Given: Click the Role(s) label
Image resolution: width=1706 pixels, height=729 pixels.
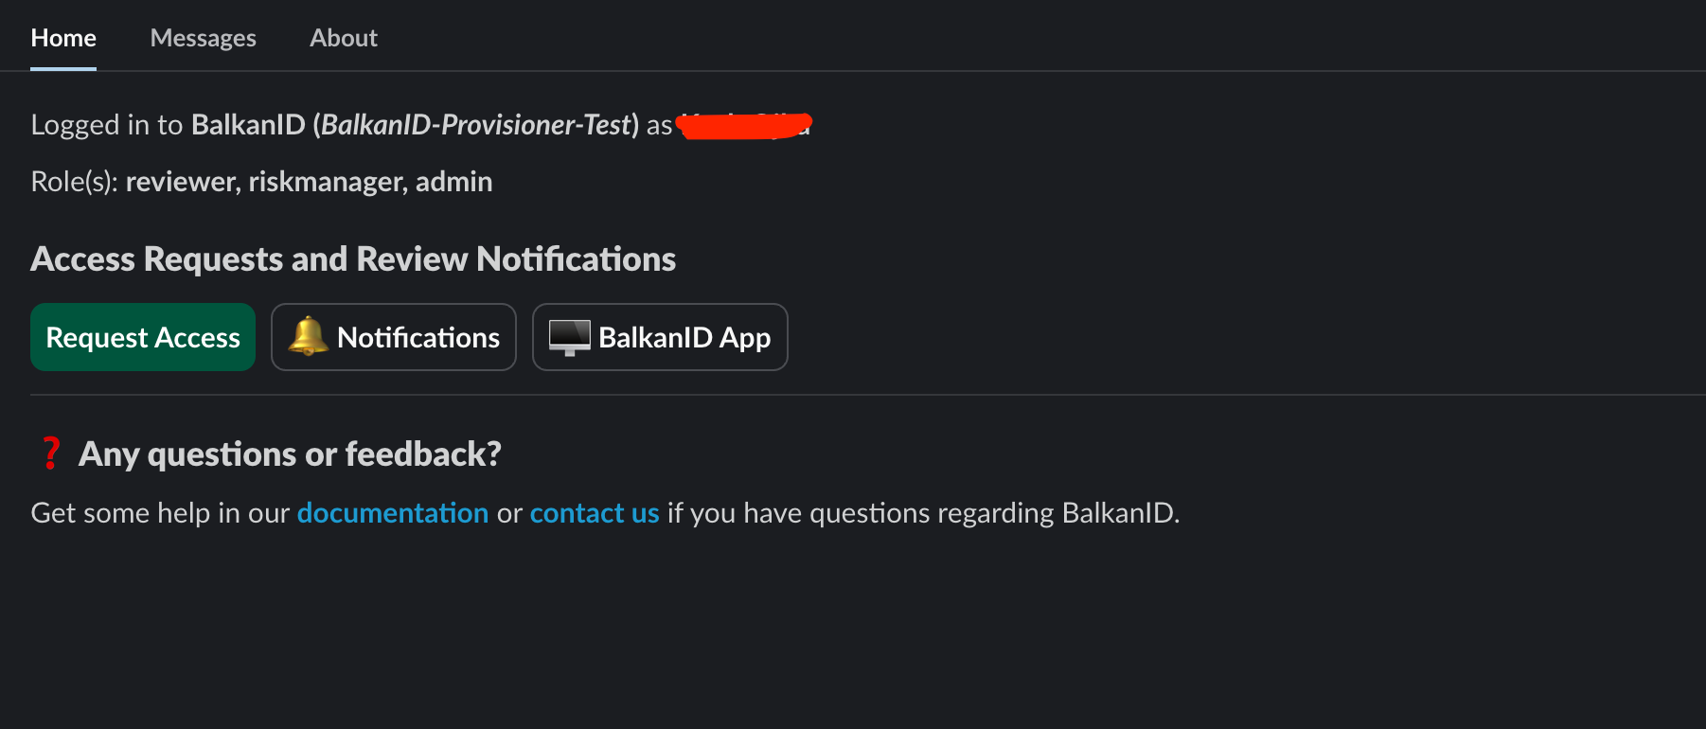Looking at the screenshot, I should (74, 182).
